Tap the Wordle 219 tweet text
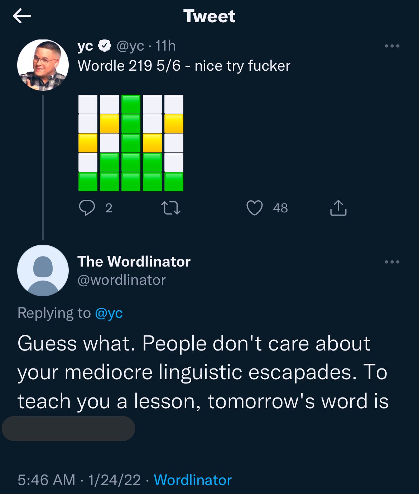This screenshot has width=419, height=494. tap(184, 66)
